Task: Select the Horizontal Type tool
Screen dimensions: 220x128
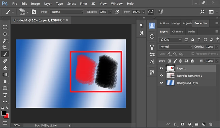Action: 5,95
